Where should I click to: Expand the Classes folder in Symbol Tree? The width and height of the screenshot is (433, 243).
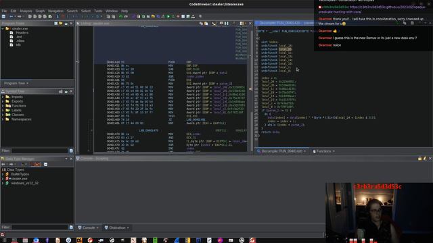click(x=3, y=115)
